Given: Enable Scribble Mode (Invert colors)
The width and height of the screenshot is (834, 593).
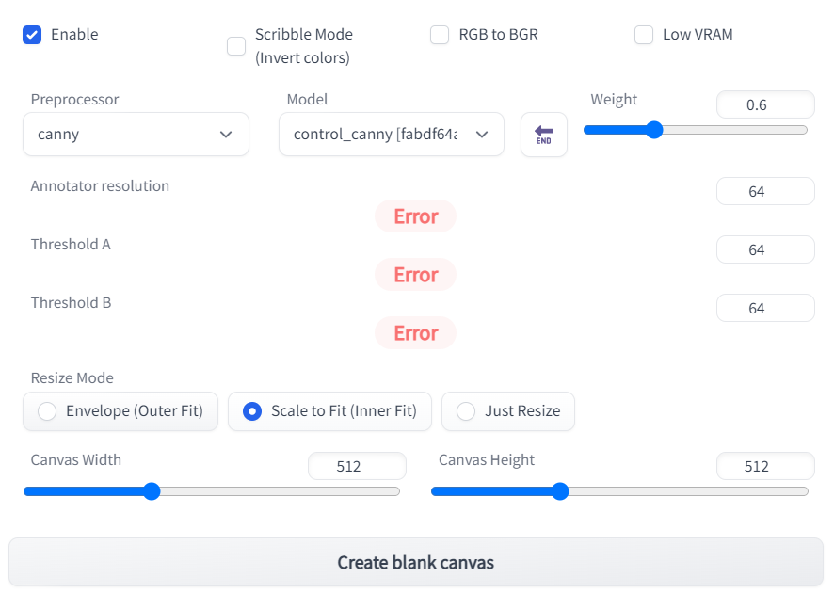Looking at the screenshot, I should (x=236, y=44).
